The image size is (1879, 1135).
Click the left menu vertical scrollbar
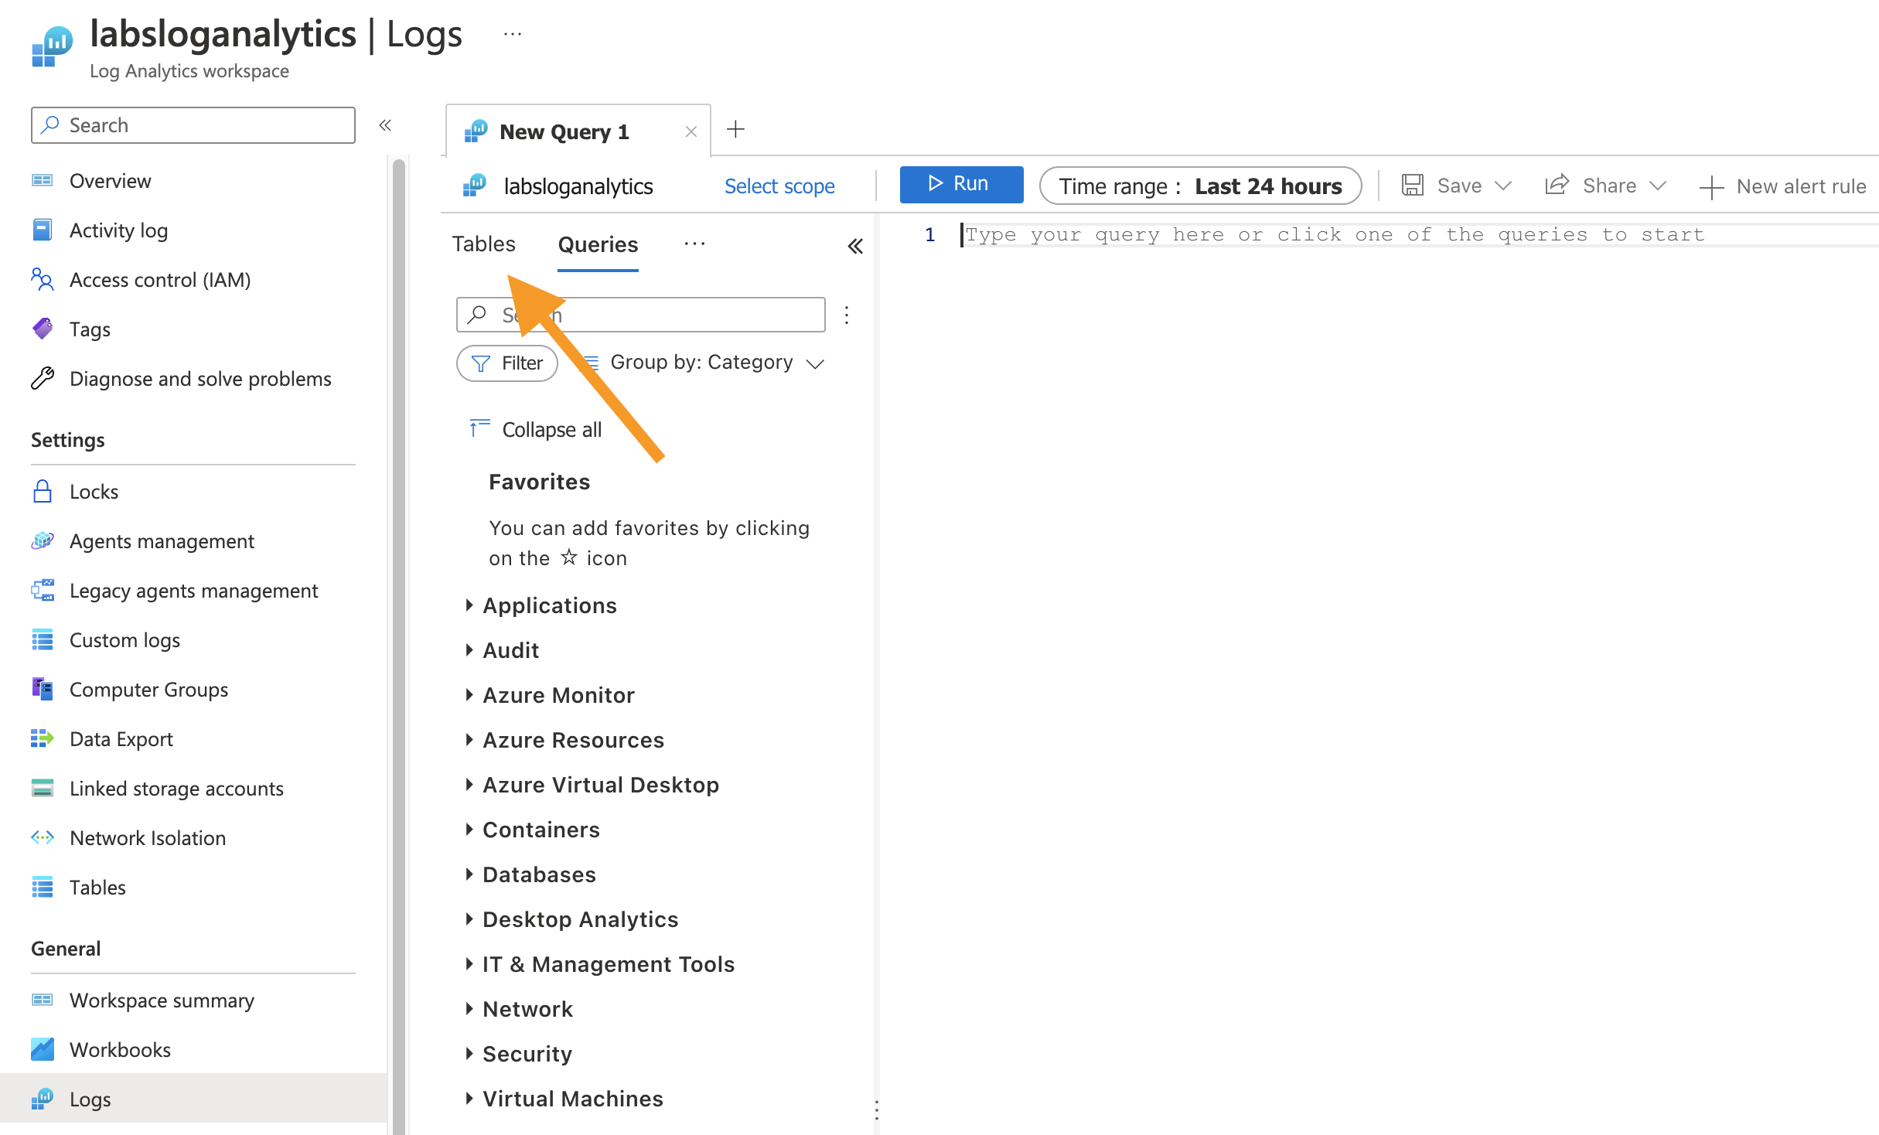[399, 646]
